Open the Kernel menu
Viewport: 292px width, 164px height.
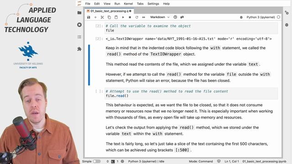click(128, 4)
